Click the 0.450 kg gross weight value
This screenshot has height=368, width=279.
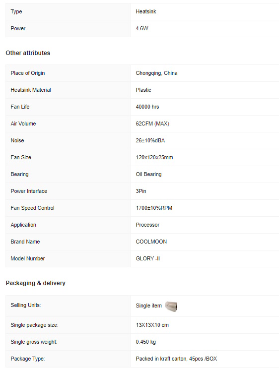point(145,342)
